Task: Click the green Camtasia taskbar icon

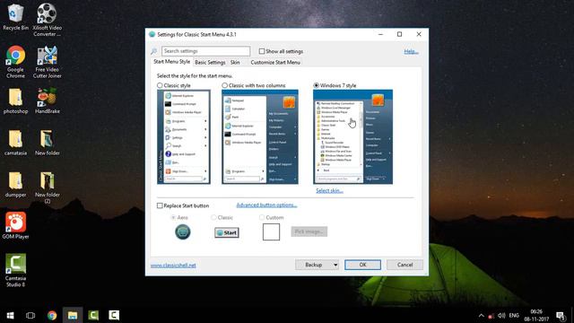Action: tap(93, 315)
